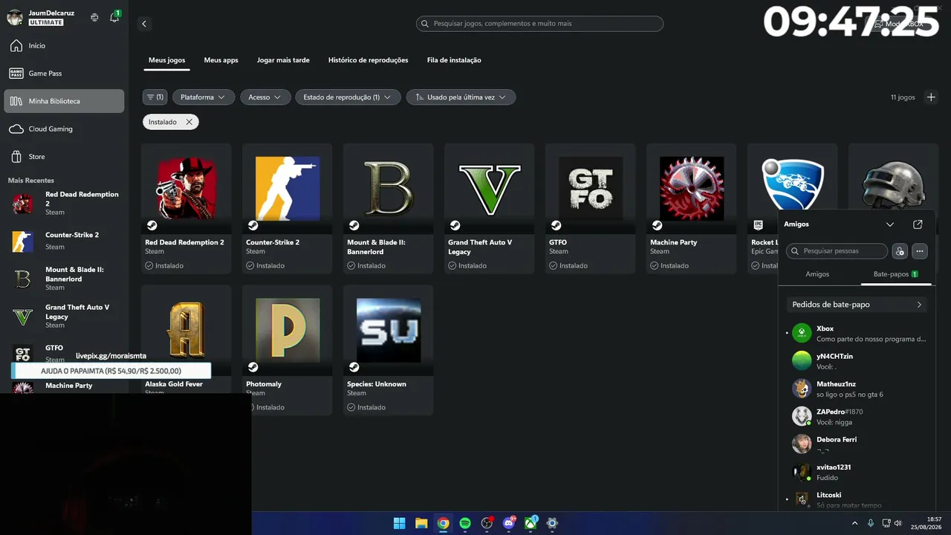This screenshot has width=951, height=535.
Task: Click the plus button next to 11 jogos
Action: (931, 97)
